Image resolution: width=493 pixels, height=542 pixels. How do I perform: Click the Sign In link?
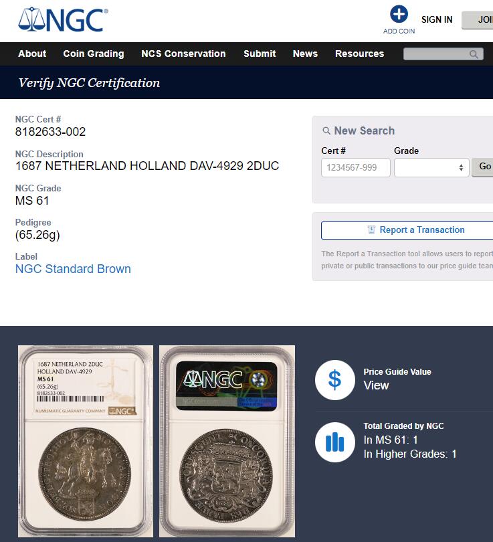tap(437, 19)
